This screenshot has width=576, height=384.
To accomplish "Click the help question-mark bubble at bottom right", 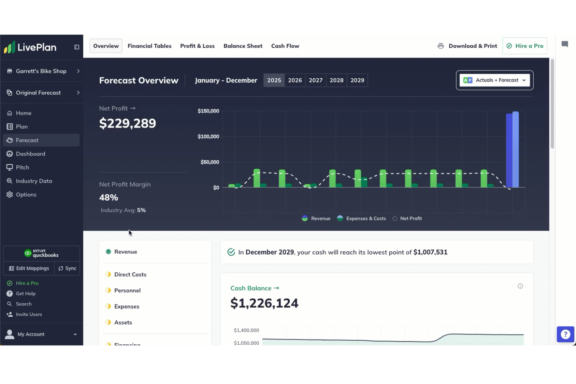I will pyautogui.click(x=565, y=334).
